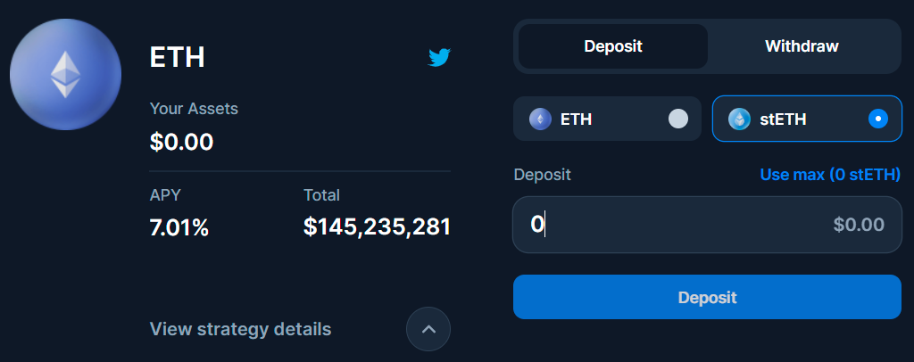Click the 7.01% APY value
The width and height of the screenshot is (914, 362).
(x=179, y=227)
